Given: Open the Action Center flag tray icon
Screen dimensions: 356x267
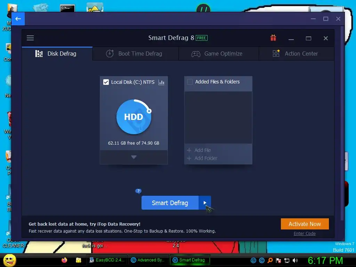Looking at the screenshot, I should pyautogui.click(x=278, y=260).
